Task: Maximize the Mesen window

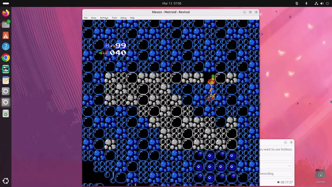Action: [x=250, y=12]
